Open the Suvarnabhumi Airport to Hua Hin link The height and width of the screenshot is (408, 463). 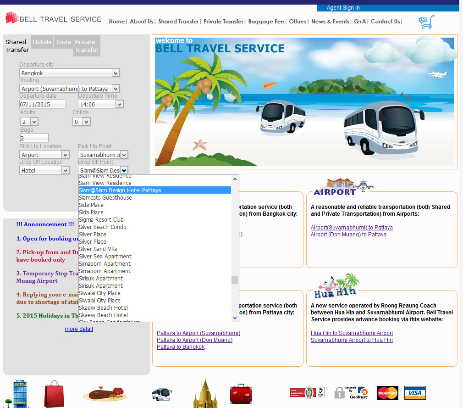click(352, 340)
